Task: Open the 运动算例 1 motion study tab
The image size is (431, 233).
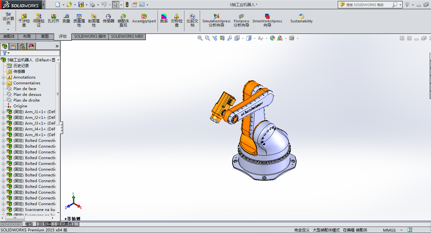Action: pyautogui.click(x=66, y=224)
